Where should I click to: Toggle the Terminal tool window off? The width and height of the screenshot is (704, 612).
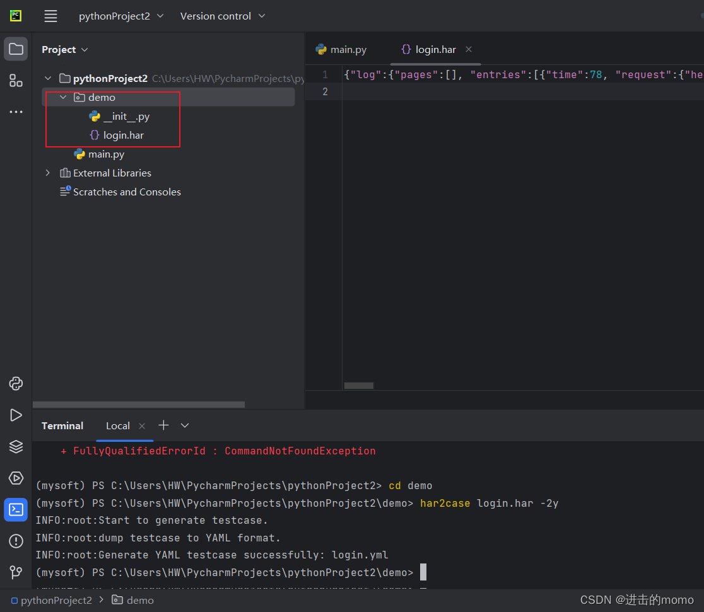tap(16, 509)
